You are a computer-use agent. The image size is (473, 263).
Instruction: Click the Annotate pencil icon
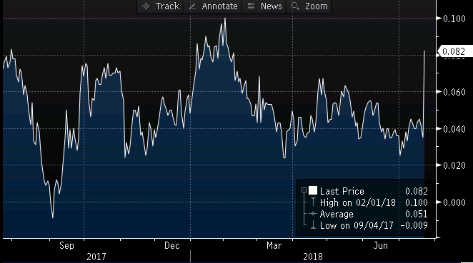[x=192, y=6]
